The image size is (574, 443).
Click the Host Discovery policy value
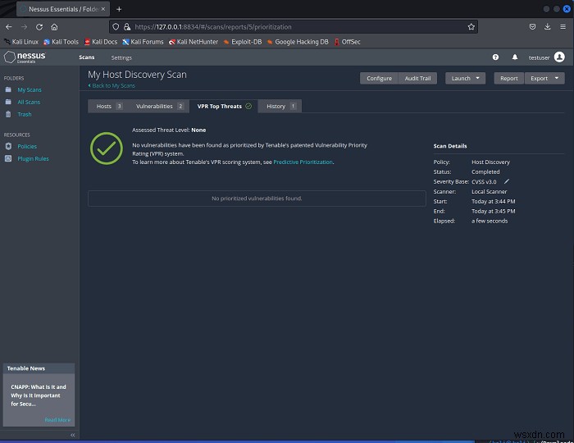[490, 162]
